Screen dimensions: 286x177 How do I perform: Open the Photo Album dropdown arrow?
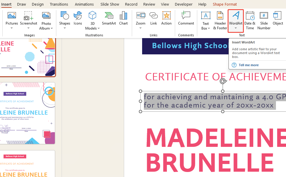click(x=52, y=28)
